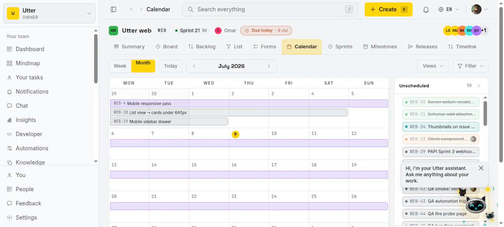The height and width of the screenshot is (227, 504).
Task: Click the Mindmap sidebar icon
Action: (9, 63)
